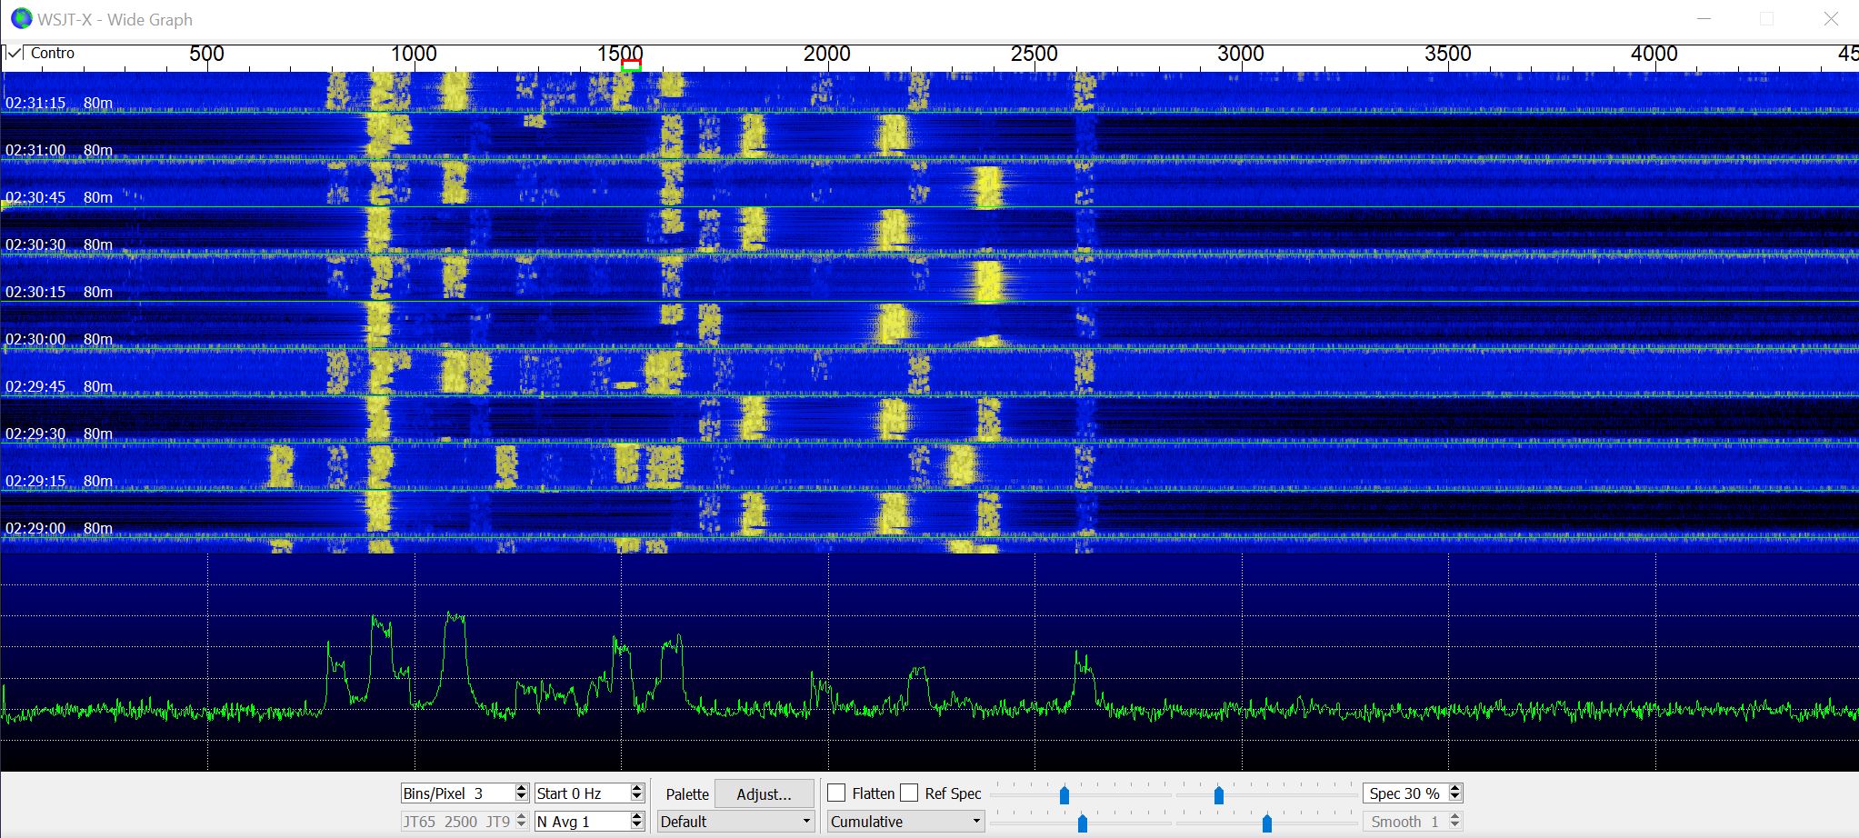Increase N Avg with the up arrow

point(636,817)
